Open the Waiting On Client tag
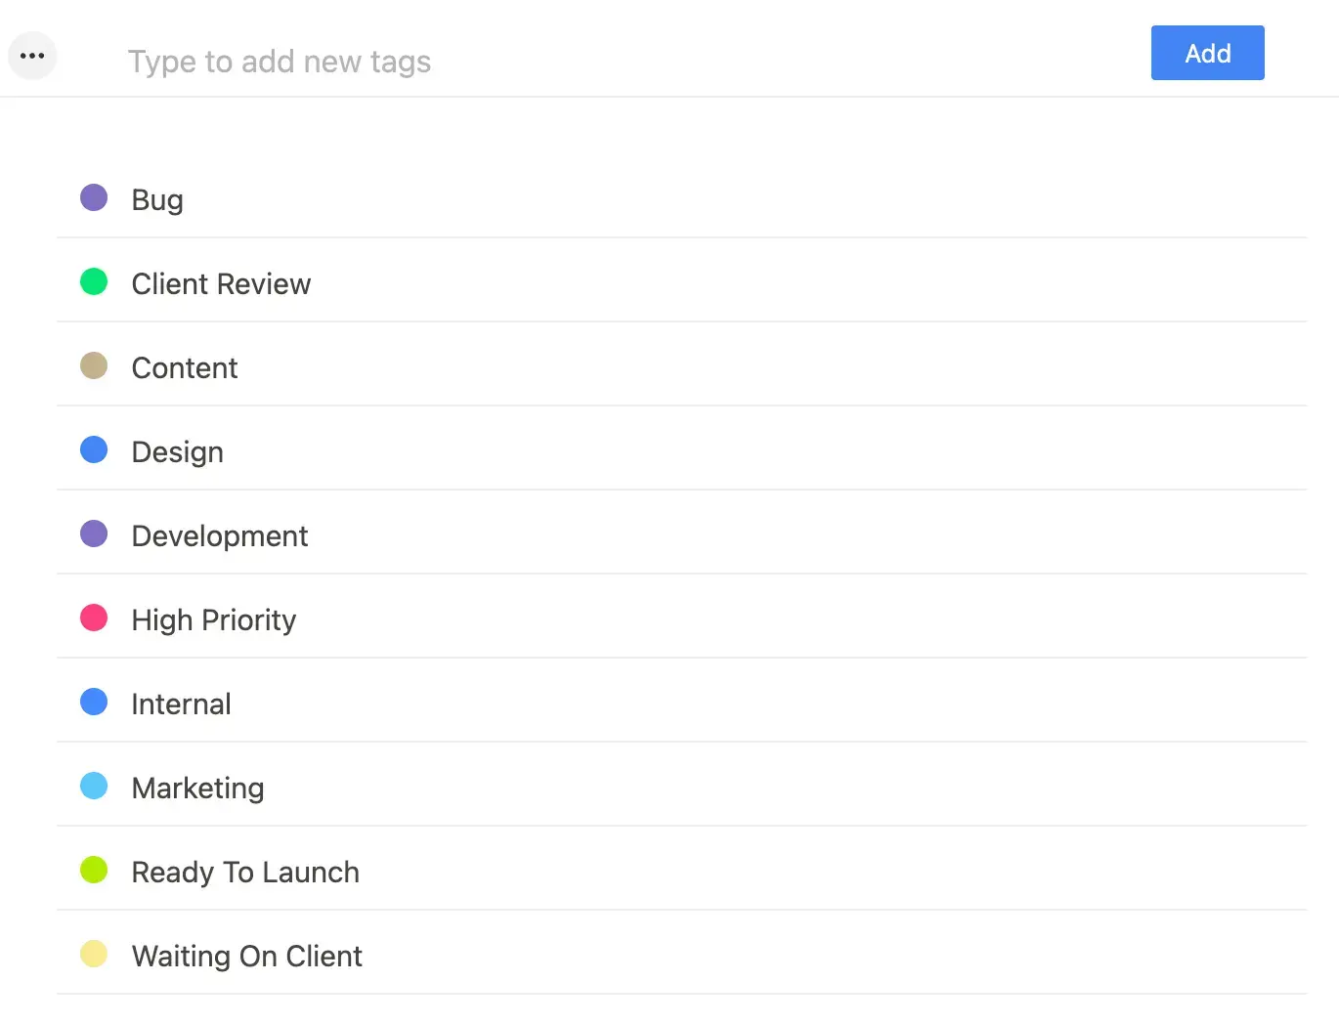This screenshot has height=1024, width=1339. tap(246, 957)
